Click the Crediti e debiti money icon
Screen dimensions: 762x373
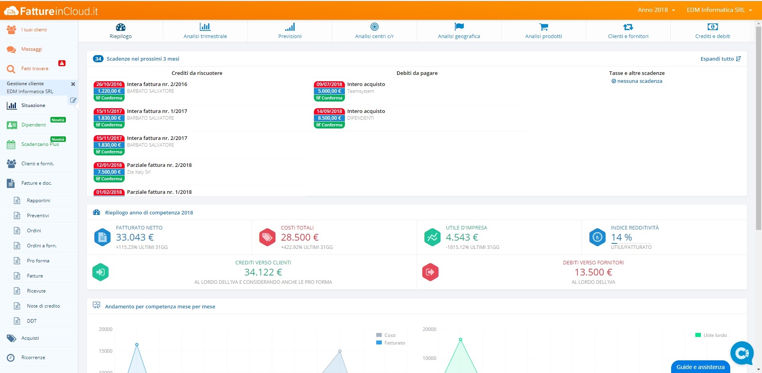[x=712, y=27]
